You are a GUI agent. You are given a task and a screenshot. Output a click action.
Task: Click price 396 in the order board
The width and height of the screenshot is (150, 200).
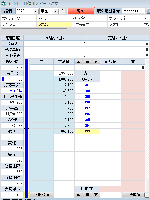(87, 114)
